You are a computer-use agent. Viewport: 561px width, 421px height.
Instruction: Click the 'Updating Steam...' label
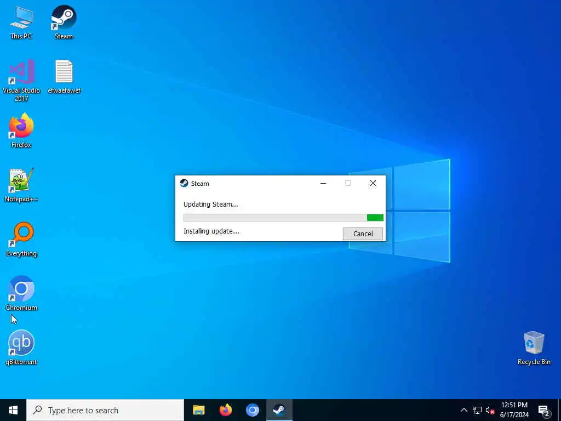tap(211, 204)
